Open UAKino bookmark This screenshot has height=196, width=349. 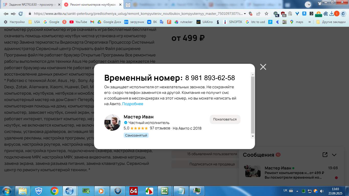click(205, 22)
